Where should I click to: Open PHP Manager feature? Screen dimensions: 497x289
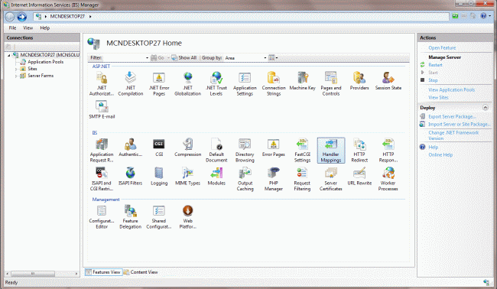tap(274, 179)
